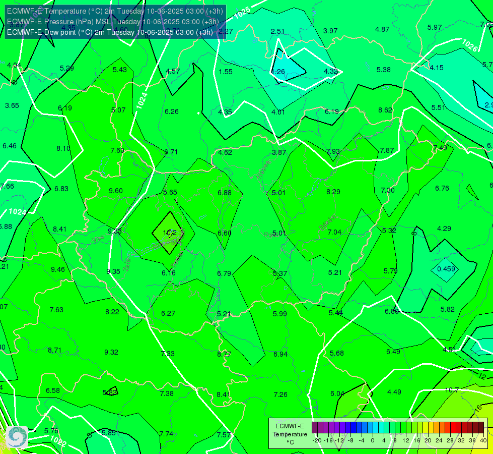Image resolution: width=493 pixels, height=454 pixels.
Task: Click the 6.60 temperature value
Action: pos(225,233)
